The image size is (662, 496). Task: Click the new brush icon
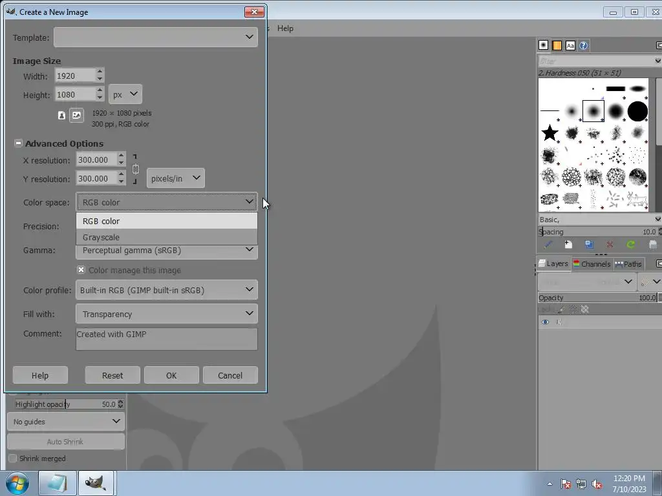click(x=568, y=244)
